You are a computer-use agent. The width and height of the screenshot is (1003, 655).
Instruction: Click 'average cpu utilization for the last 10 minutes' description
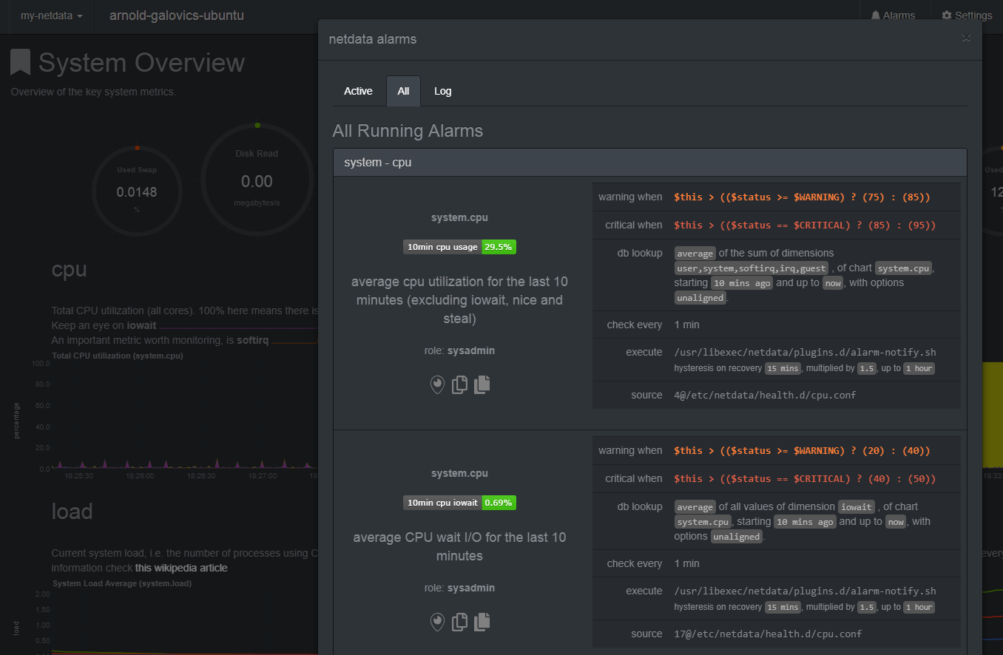pos(459,300)
